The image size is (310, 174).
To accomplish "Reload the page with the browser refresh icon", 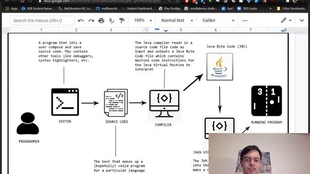I will [23, 1].
